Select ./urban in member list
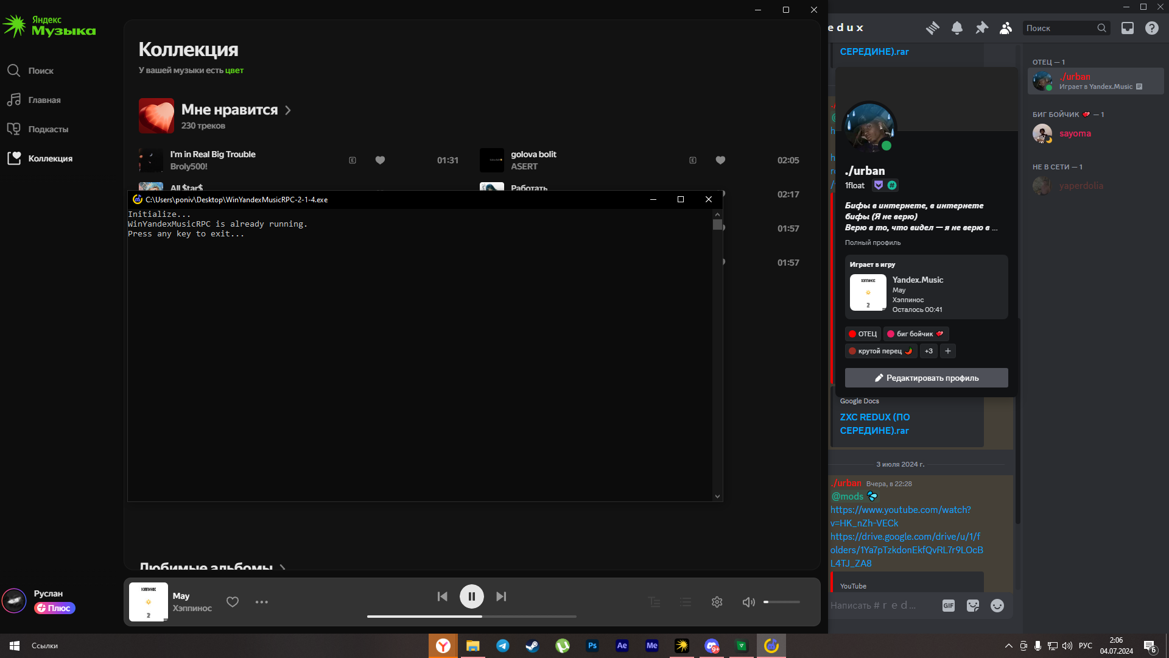 coord(1096,81)
